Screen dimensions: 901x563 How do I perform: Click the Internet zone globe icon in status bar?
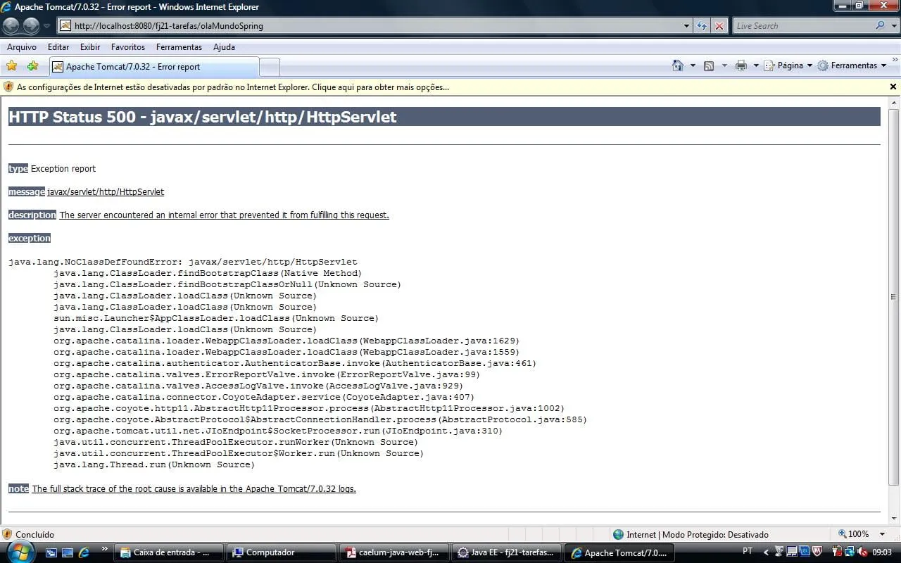pos(618,534)
